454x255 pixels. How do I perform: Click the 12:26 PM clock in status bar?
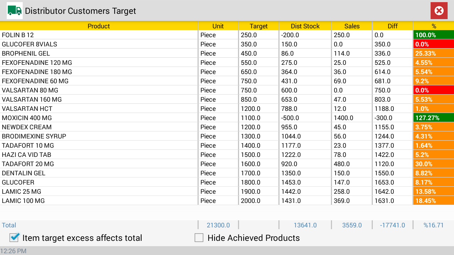click(13, 251)
